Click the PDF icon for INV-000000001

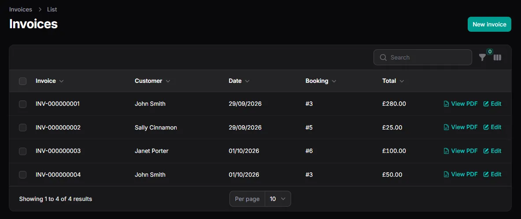click(x=447, y=104)
